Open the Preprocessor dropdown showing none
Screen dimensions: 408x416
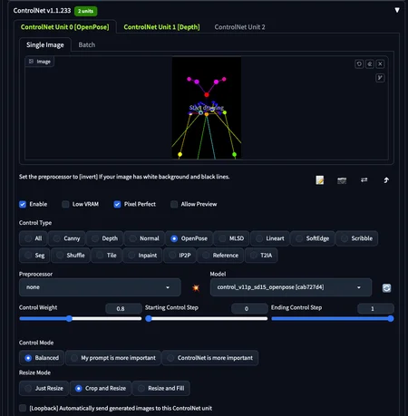[x=100, y=287]
